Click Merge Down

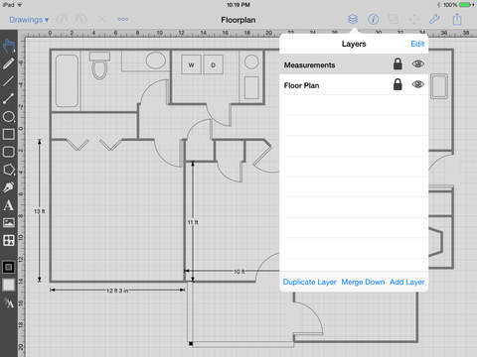[363, 282]
